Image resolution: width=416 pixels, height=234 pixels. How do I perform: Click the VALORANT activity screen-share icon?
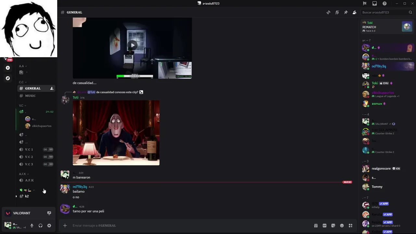pyautogui.click(x=49, y=213)
